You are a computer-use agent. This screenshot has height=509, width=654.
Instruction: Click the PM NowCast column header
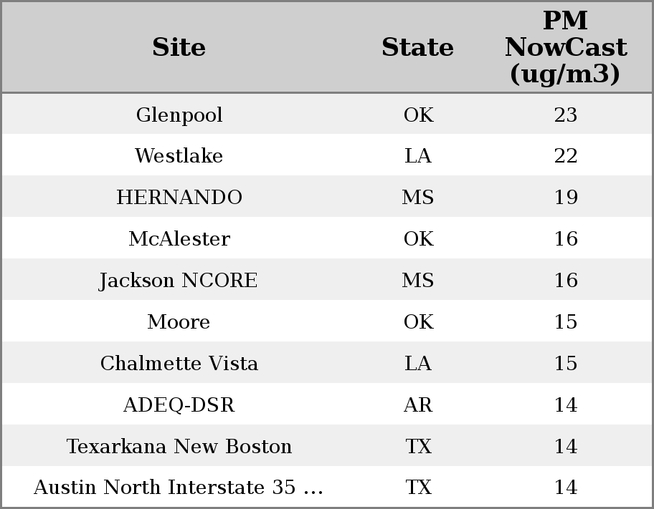click(x=565, y=47)
